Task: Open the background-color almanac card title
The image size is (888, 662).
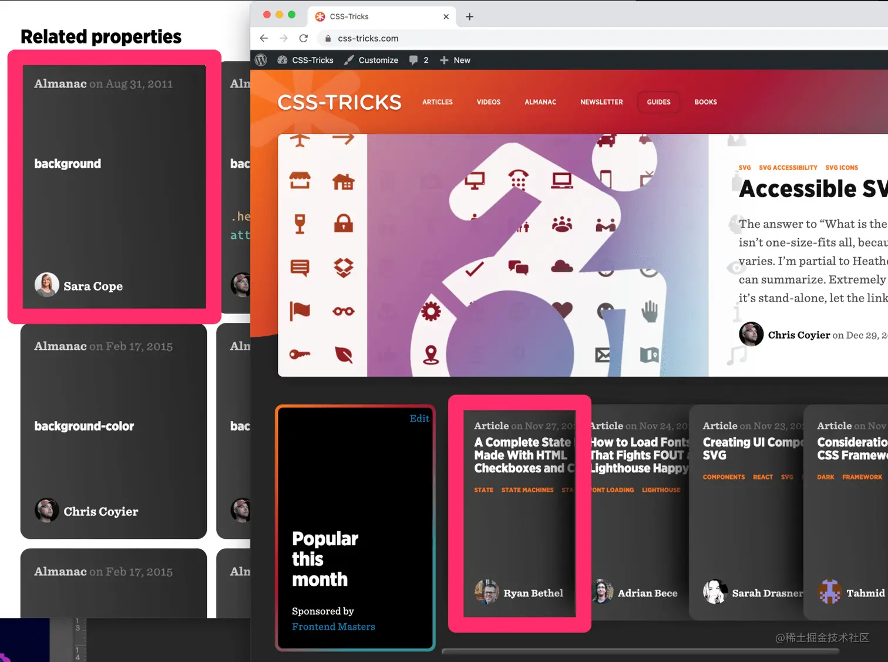Action: pos(84,426)
